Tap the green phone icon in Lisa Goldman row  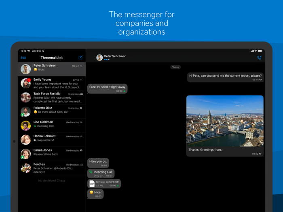click(x=35, y=126)
